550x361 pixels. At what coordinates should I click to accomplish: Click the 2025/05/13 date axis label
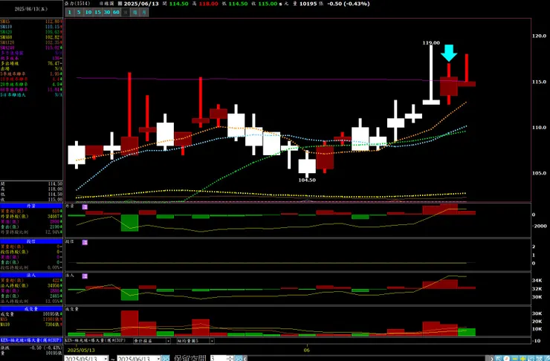[81, 350]
